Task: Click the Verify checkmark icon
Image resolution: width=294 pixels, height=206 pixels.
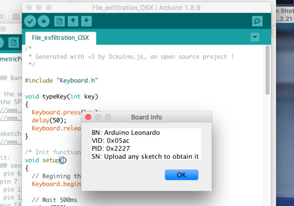Action: (x=30, y=21)
